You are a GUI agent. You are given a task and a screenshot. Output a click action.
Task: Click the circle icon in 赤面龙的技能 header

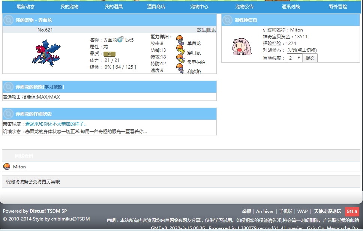(8, 87)
